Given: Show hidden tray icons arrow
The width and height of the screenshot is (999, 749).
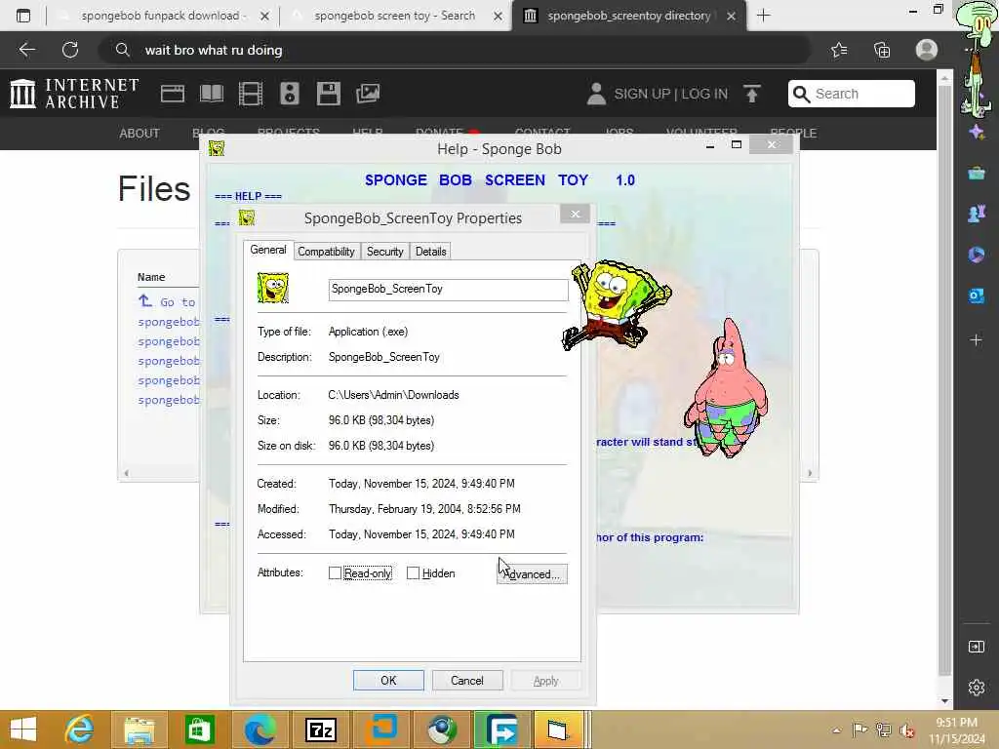Looking at the screenshot, I should (836, 730).
